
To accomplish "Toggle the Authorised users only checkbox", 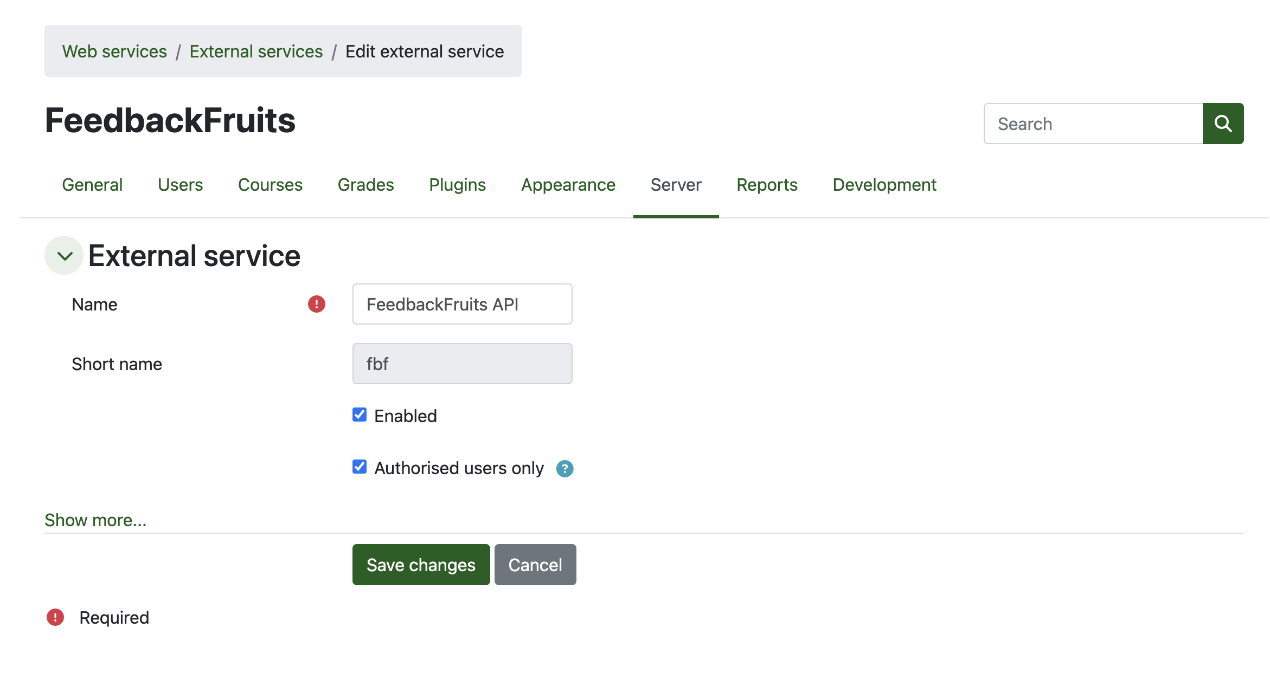I will (x=360, y=467).
